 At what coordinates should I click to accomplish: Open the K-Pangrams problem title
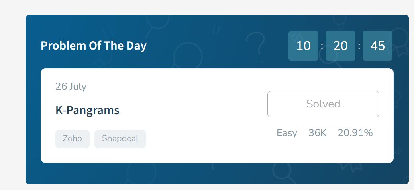87,110
